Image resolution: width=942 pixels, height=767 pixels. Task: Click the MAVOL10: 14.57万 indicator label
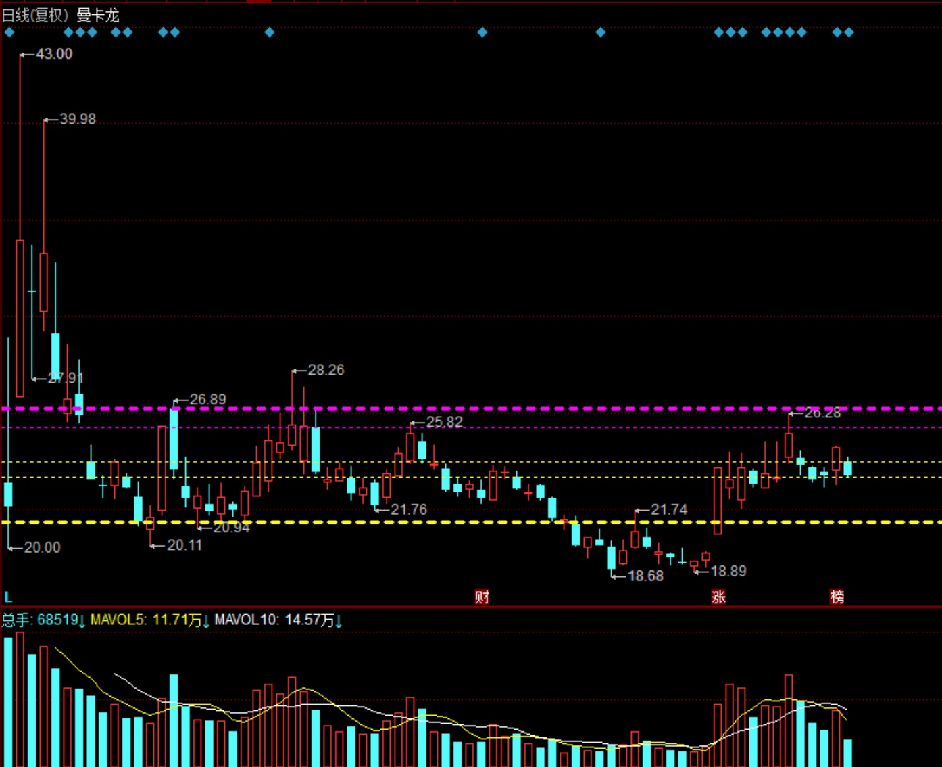[x=278, y=620]
